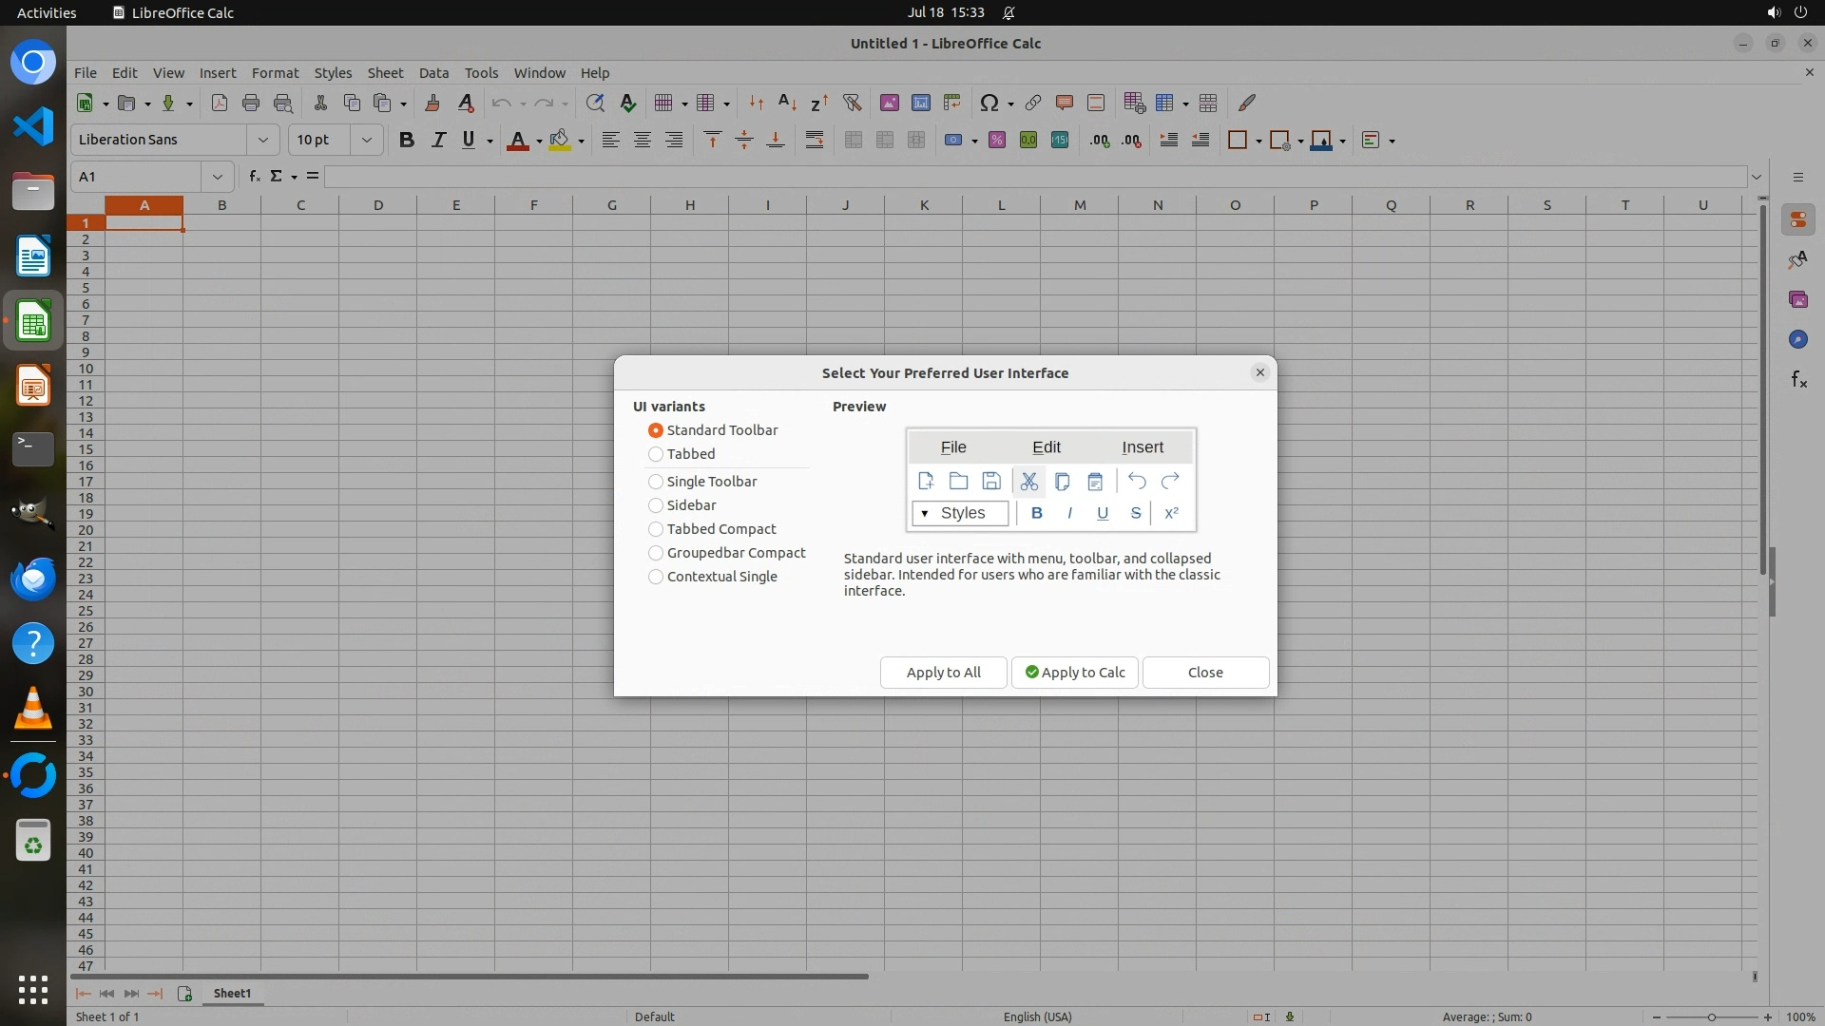
Task: Click the AutoFilter toolbar icon
Action: click(852, 103)
